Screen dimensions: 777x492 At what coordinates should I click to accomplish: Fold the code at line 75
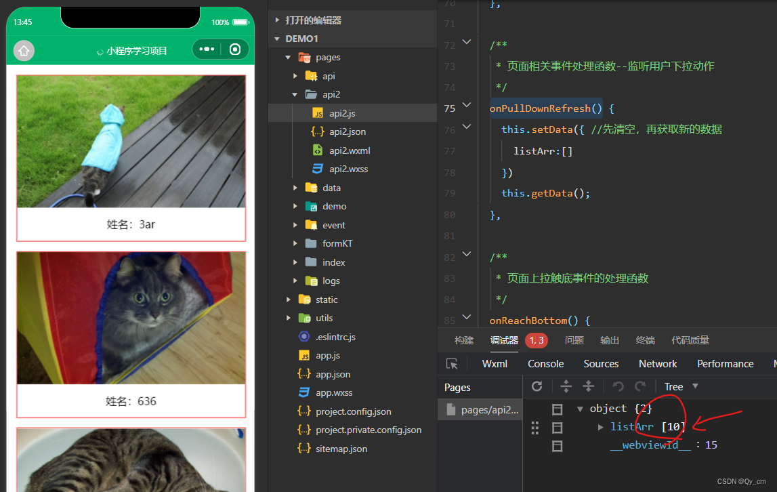[x=466, y=104]
